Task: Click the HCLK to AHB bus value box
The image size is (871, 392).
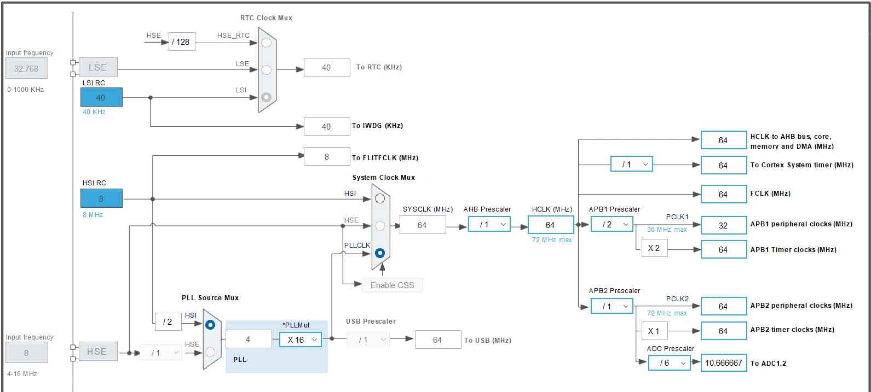Action: 724,140
